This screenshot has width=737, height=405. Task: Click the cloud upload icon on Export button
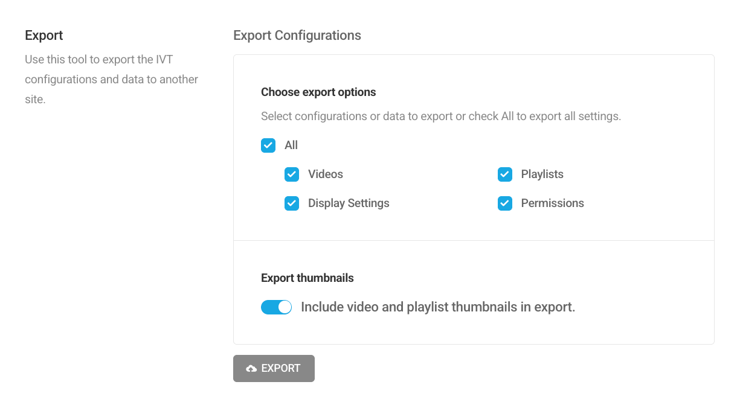coord(251,368)
